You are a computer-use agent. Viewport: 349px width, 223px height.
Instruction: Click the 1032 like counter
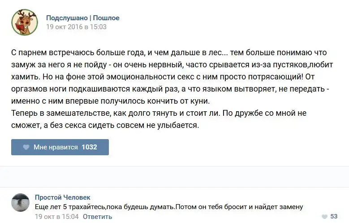coord(89,147)
